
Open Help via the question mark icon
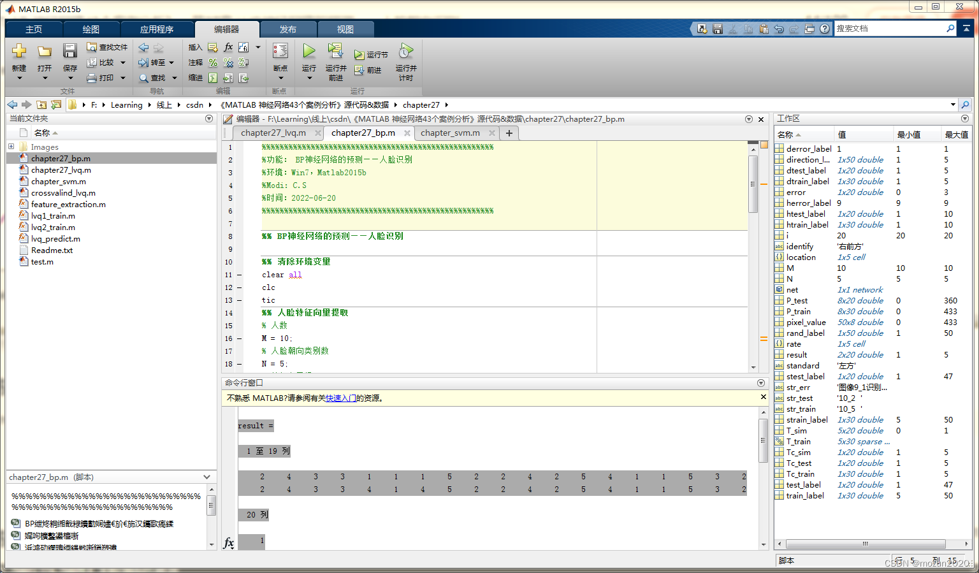pos(825,29)
